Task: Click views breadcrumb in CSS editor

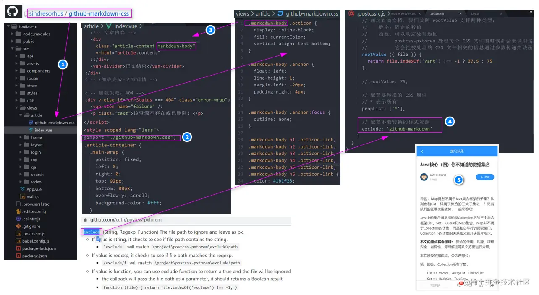Action: 242,13
